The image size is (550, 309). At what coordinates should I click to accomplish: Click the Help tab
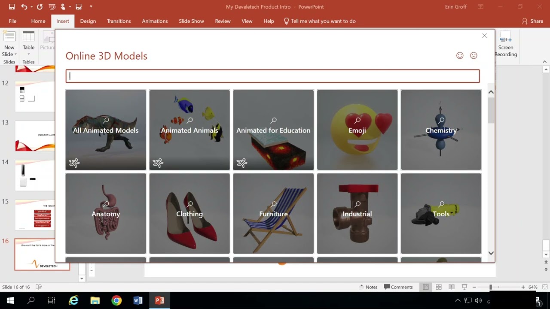(x=269, y=21)
